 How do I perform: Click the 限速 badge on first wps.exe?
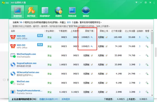pyautogui.click(x=40, y=36)
